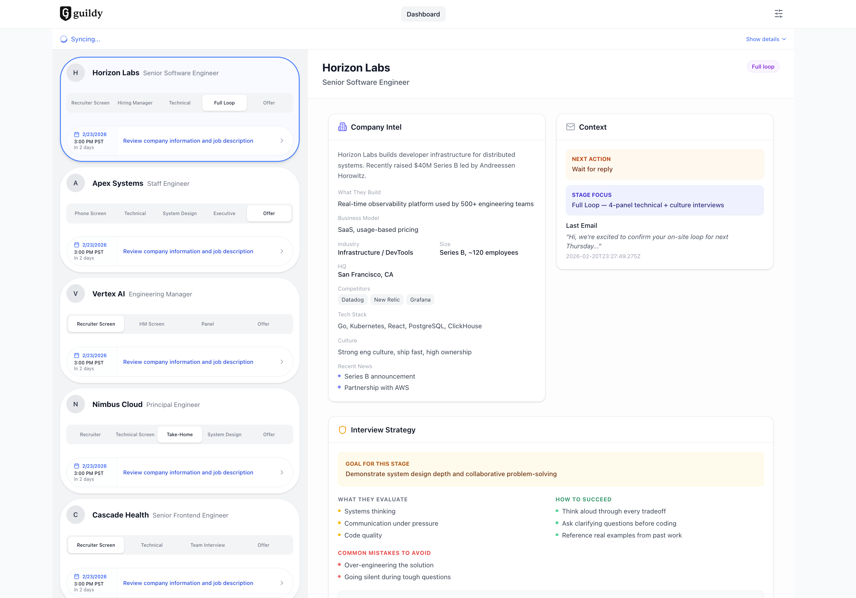Click the syncing spinner icon
The height and width of the screenshot is (598, 856).
pos(64,39)
